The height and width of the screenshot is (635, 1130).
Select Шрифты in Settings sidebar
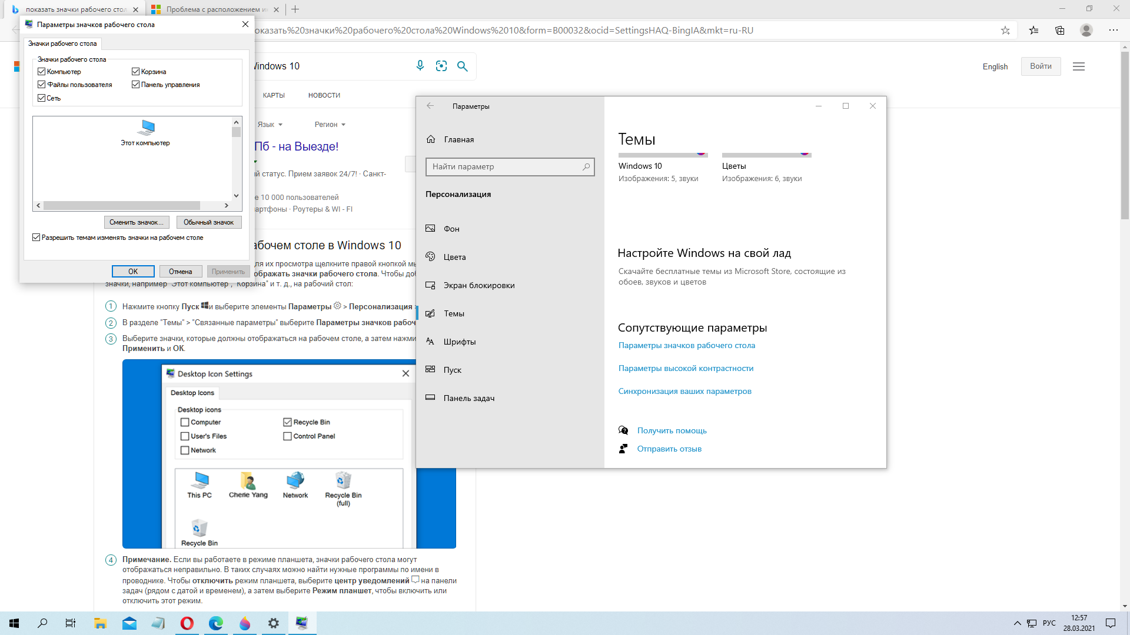[510, 342]
